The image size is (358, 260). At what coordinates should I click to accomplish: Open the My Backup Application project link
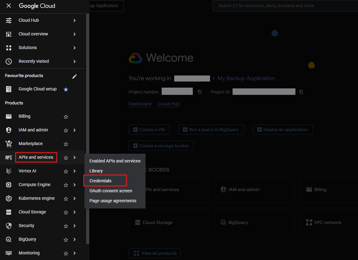coord(246,78)
